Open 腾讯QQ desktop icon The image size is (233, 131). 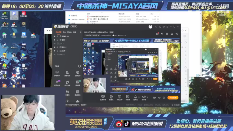[x=14, y=25]
